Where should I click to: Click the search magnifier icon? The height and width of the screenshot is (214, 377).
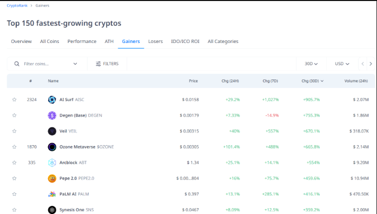click(x=17, y=64)
